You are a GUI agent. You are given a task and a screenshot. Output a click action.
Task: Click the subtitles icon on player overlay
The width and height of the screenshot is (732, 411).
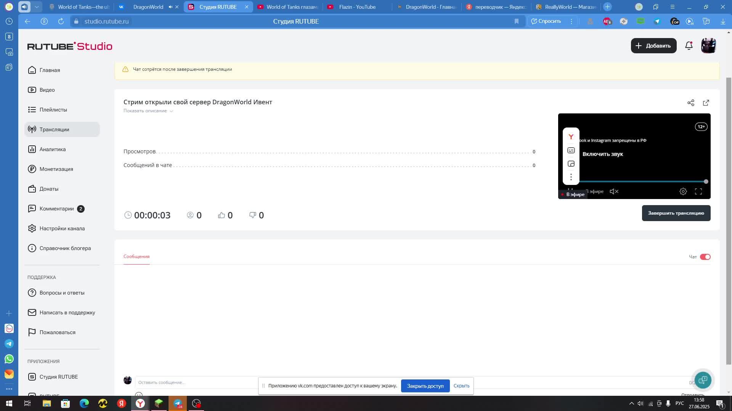pos(571,150)
